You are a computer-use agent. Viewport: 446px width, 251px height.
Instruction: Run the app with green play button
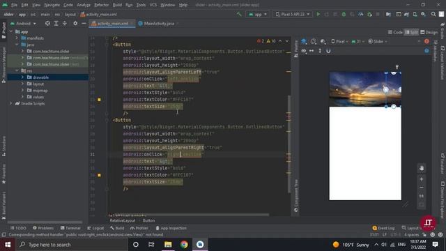[x=318, y=14]
